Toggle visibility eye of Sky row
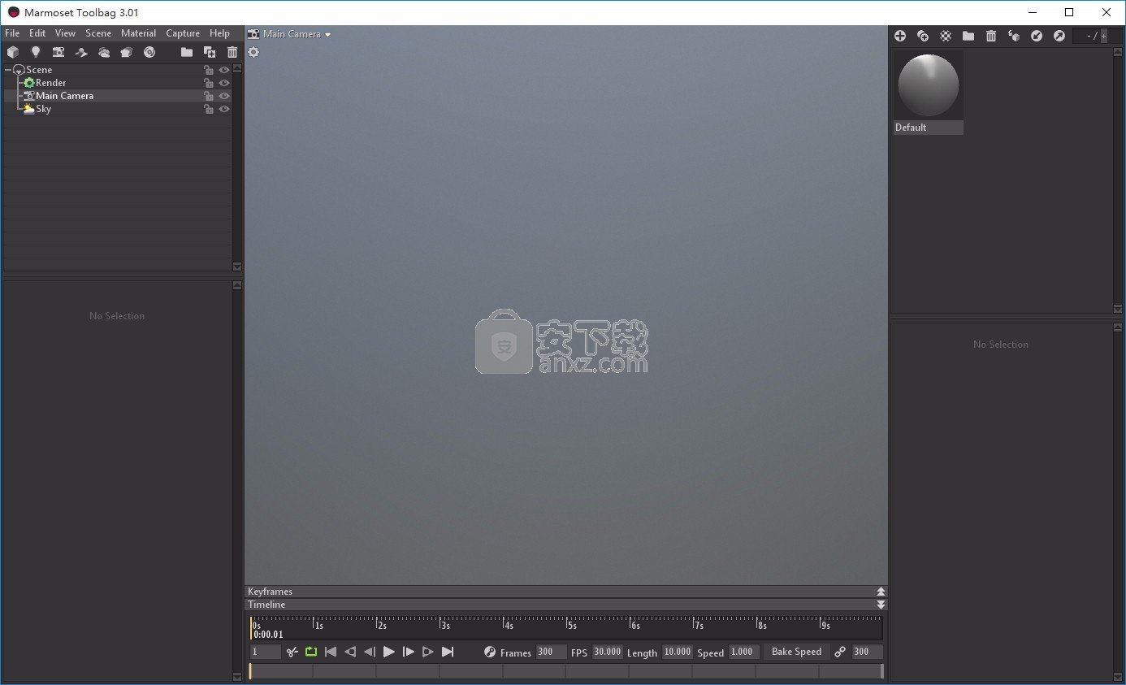The image size is (1126, 685). click(x=224, y=109)
